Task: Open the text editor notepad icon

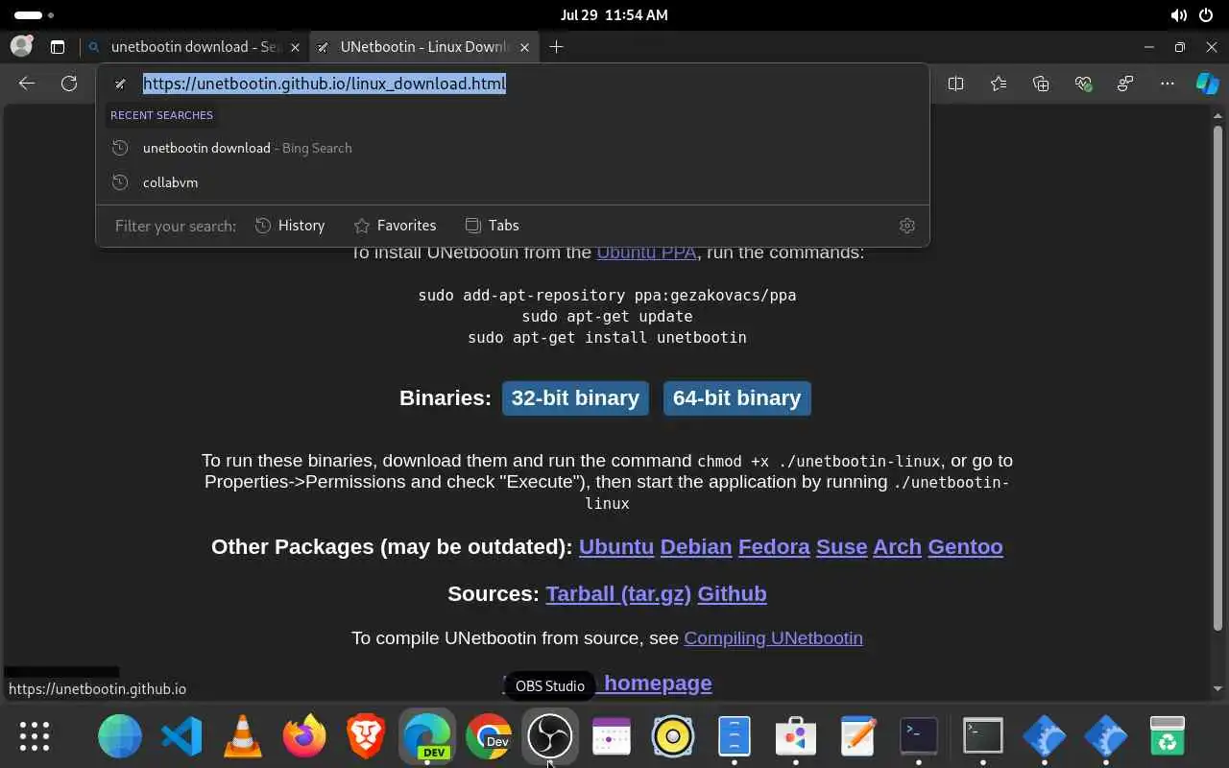Action: [x=857, y=736]
